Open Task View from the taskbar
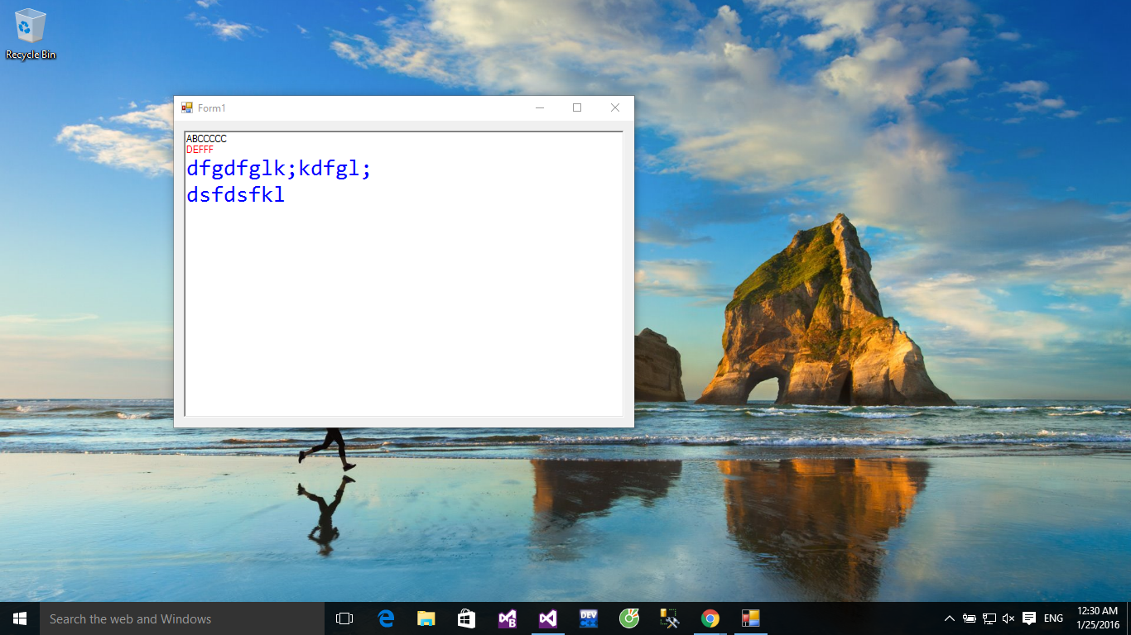 coord(344,618)
